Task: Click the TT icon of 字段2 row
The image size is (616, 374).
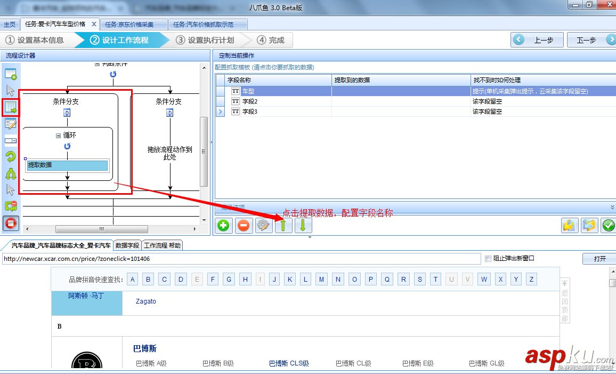Action: click(x=236, y=101)
